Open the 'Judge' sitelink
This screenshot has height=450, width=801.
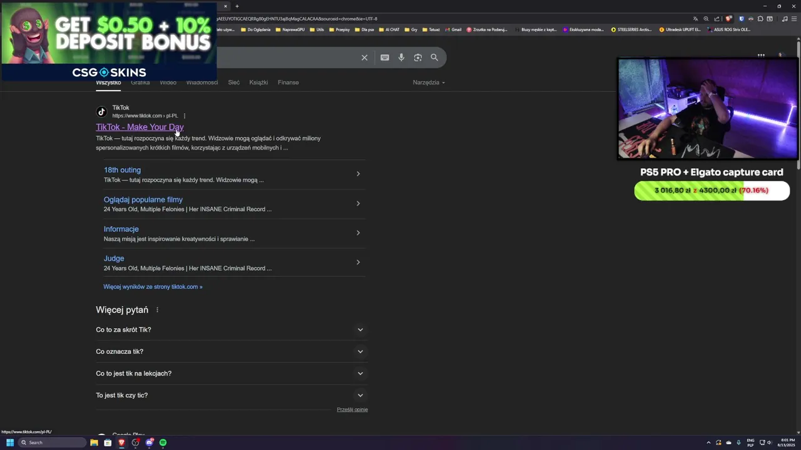click(114, 258)
